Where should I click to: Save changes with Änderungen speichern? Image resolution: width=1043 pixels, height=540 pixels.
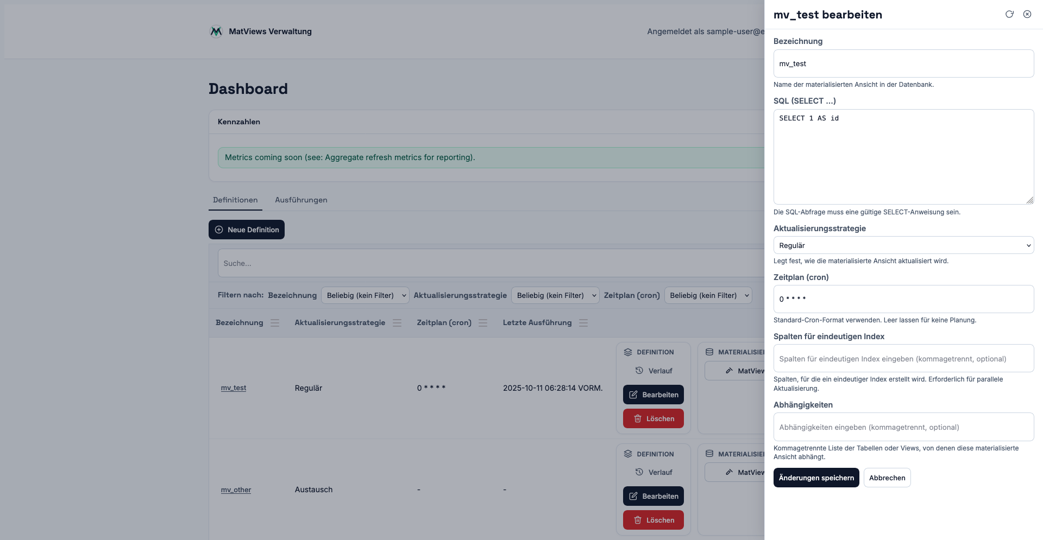[x=816, y=478]
